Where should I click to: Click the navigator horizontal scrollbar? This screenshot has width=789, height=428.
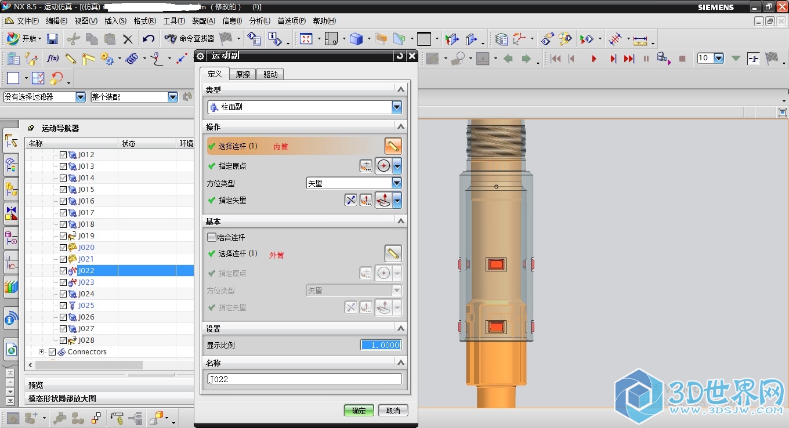tap(88, 365)
